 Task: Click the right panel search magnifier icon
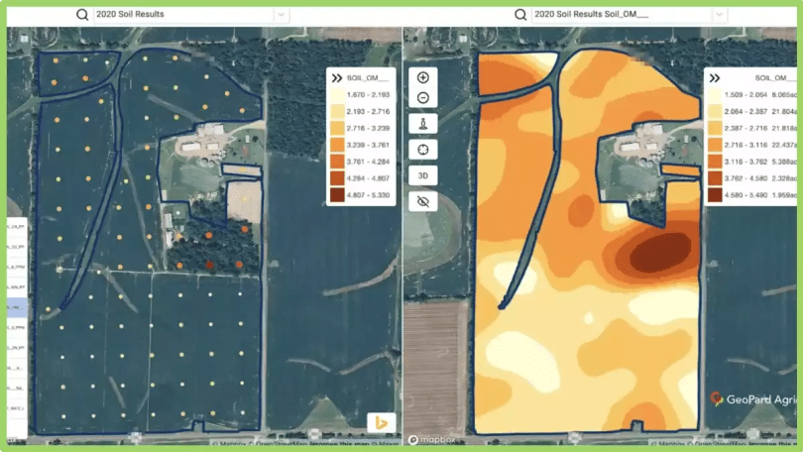(520, 14)
